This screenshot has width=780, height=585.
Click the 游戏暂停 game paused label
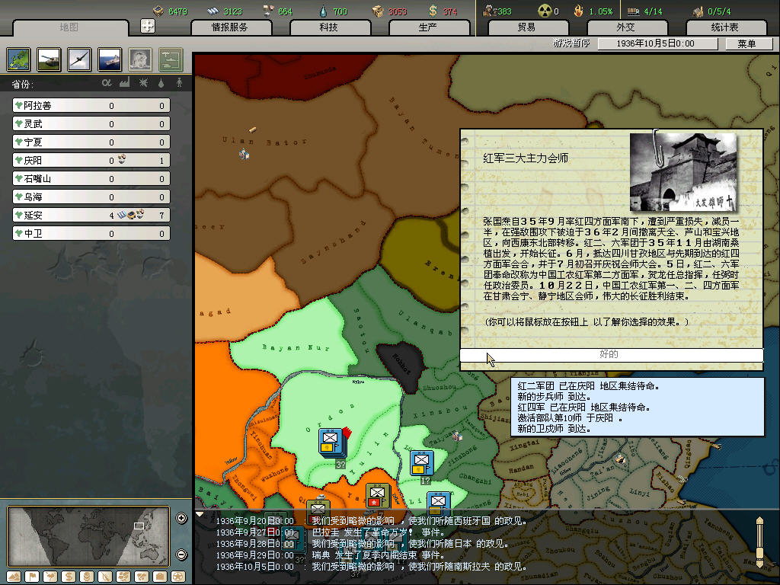pos(571,43)
